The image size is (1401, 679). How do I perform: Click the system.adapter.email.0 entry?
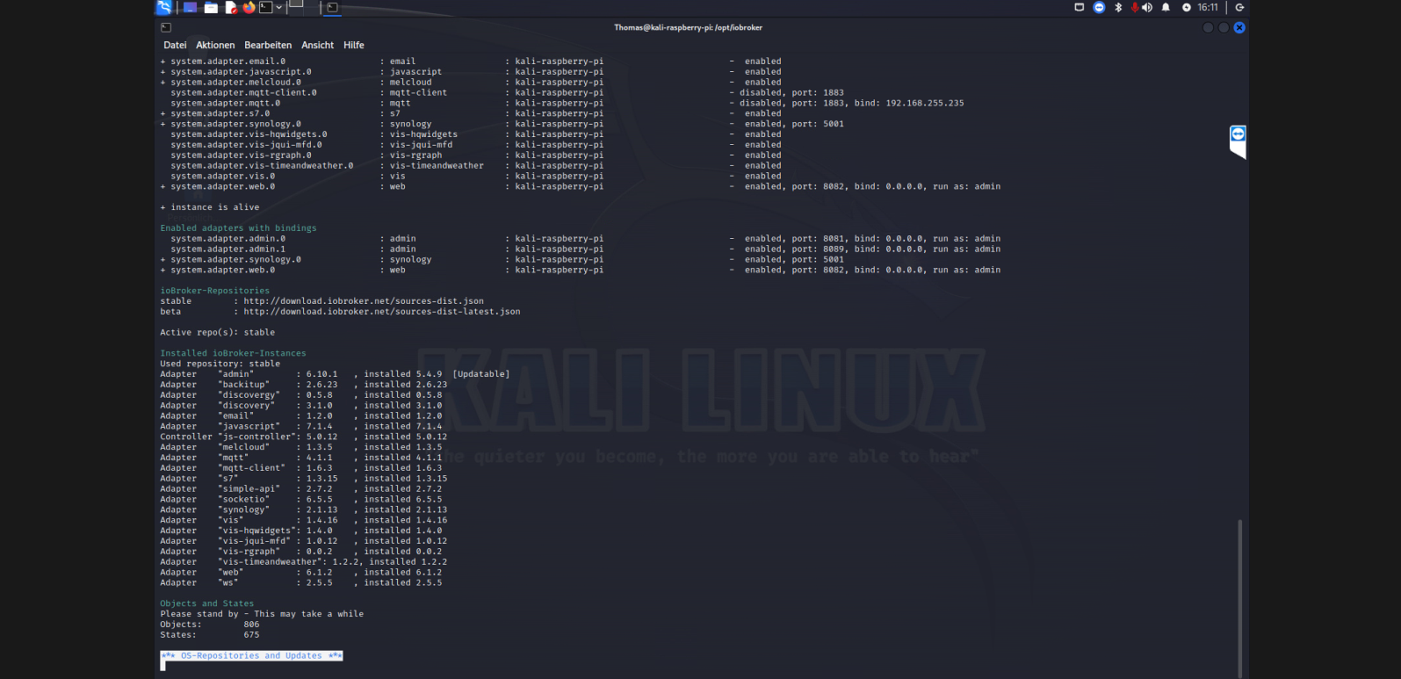pos(227,61)
